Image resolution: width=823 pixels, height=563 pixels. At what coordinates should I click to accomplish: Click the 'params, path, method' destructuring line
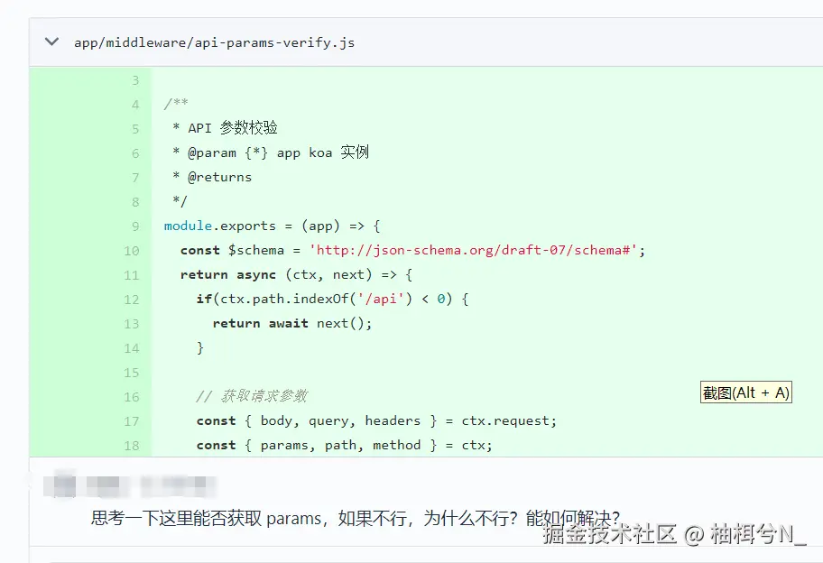pos(345,446)
